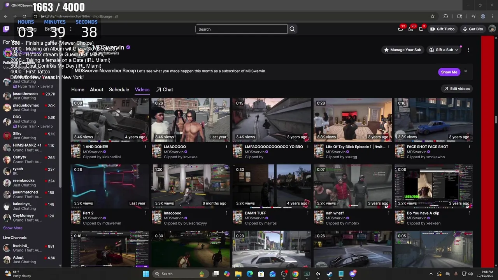Select the Videos tab

click(142, 89)
